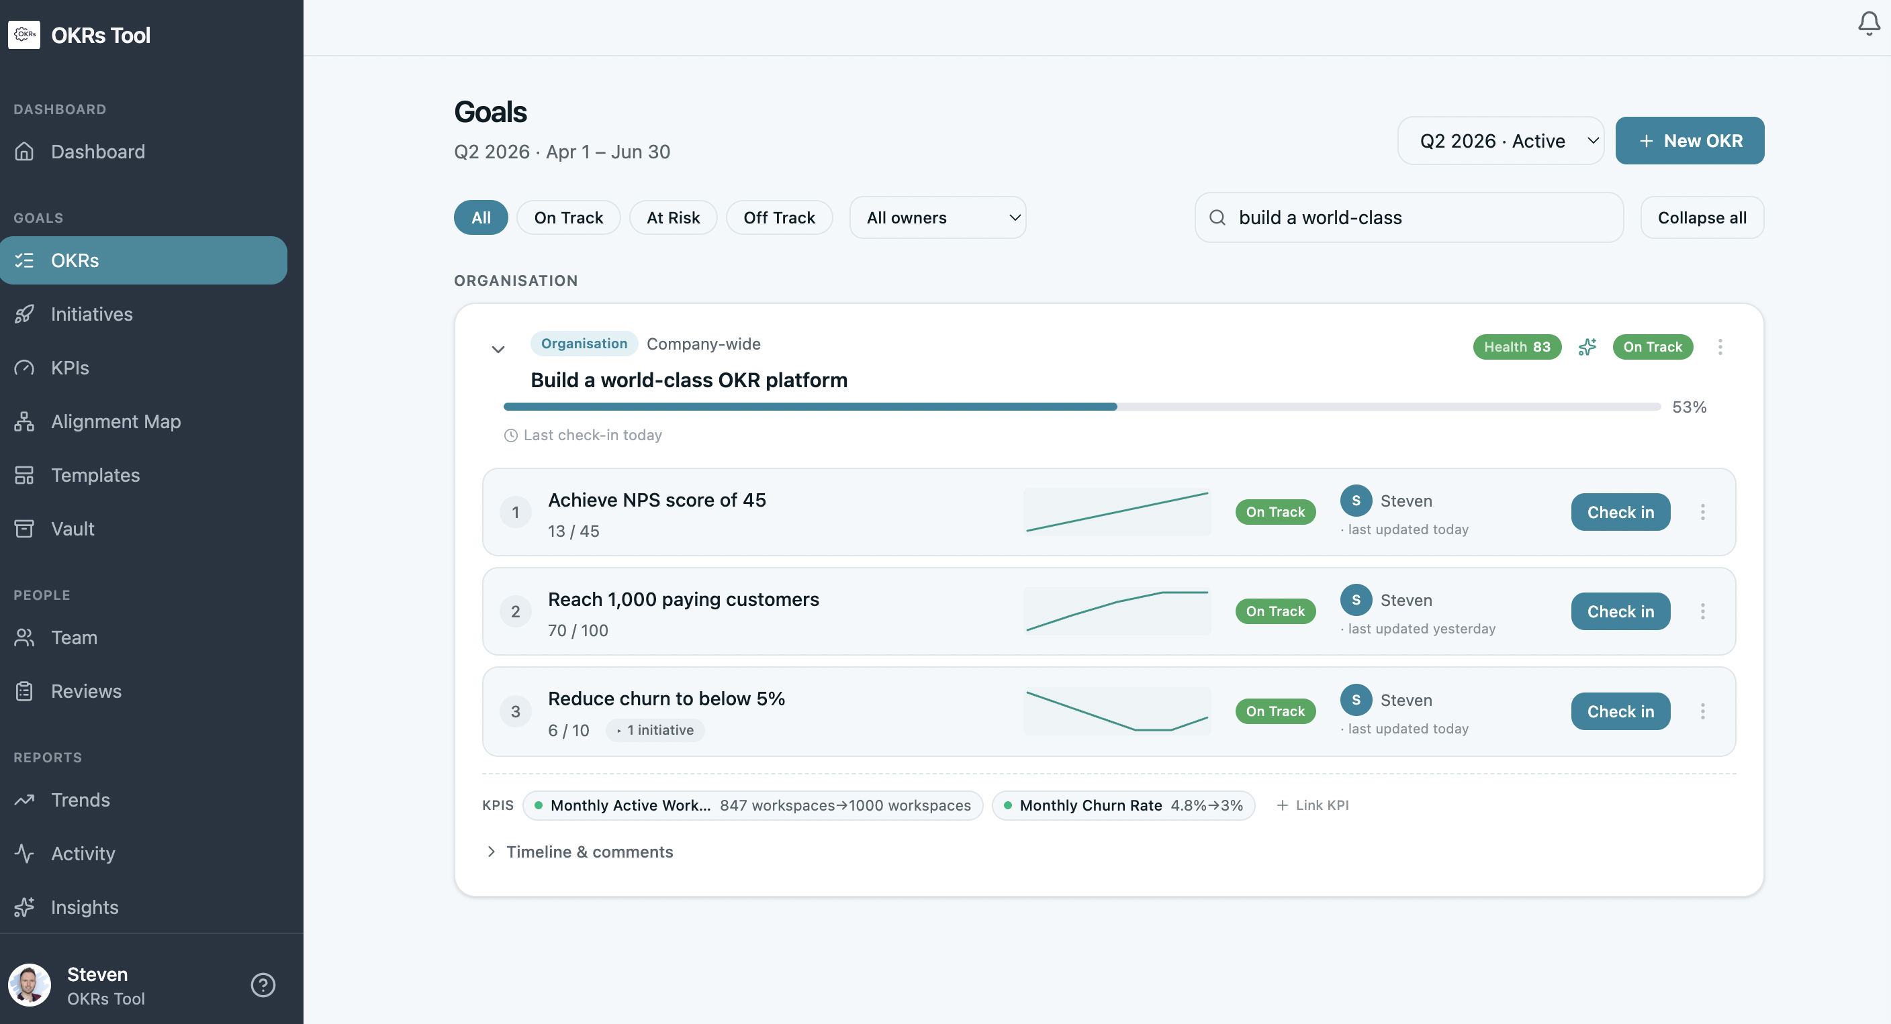The height and width of the screenshot is (1024, 1891).
Task: Enable the At Risk filter
Action: point(672,217)
